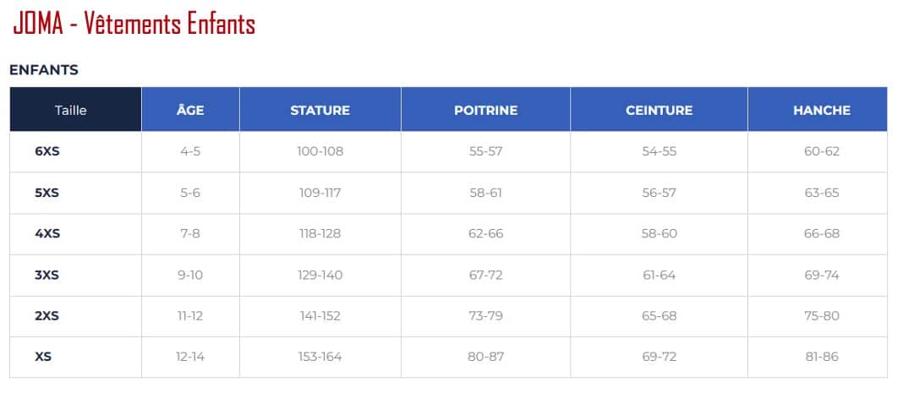Image resolution: width=903 pixels, height=393 pixels.
Task: Select the POITRINE column header
Action: coord(486,110)
